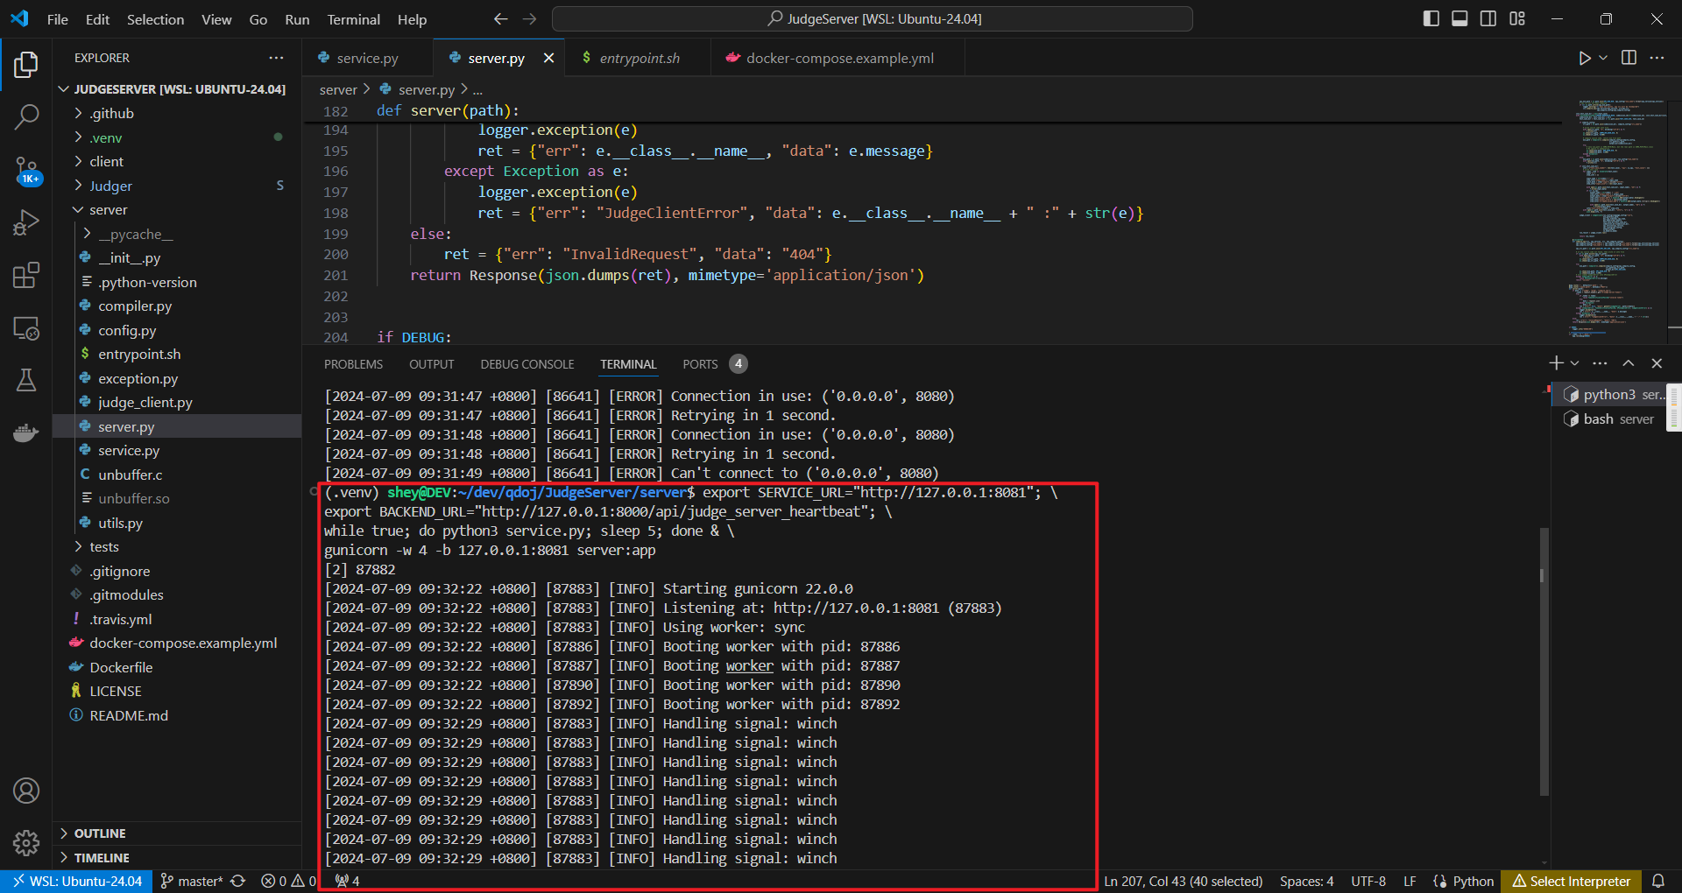Toggle the secondary side bar
The width and height of the screenshot is (1682, 893).
pyautogui.click(x=1488, y=18)
